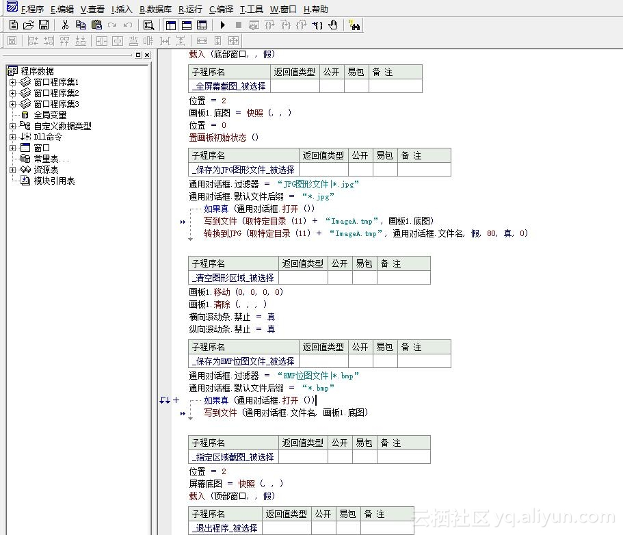Click the greyed preview-window icon starting the alignment toolbar

coord(12,40)
